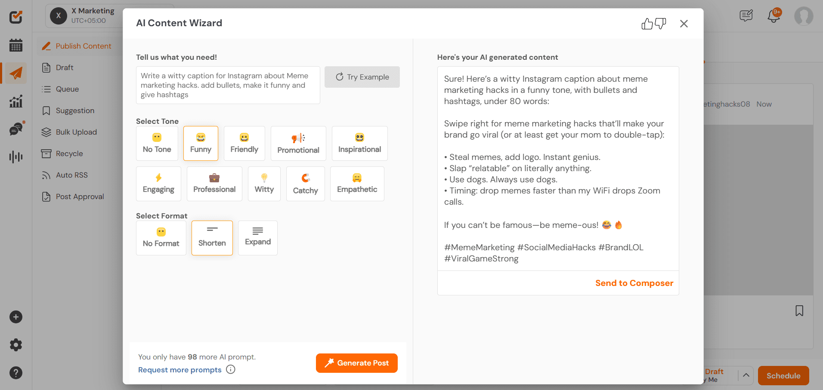Open the profile avatar menu

click(x=803, y=16)
